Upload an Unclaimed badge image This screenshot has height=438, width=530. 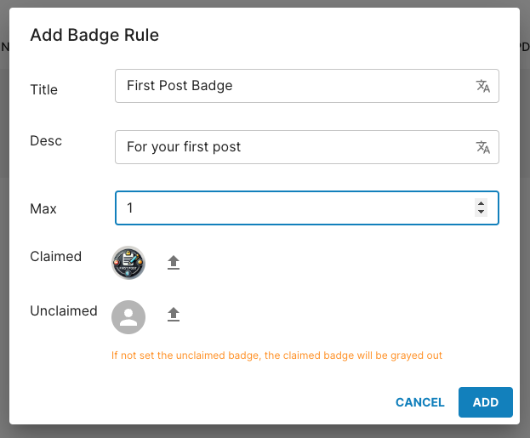click(x=174, y=315)
